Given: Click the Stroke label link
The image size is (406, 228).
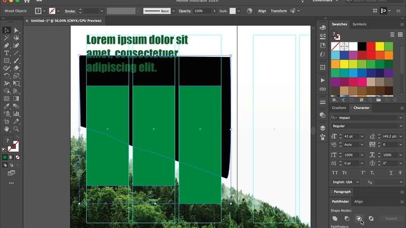Looking at the screenshot, I should [x=70, y=11].
